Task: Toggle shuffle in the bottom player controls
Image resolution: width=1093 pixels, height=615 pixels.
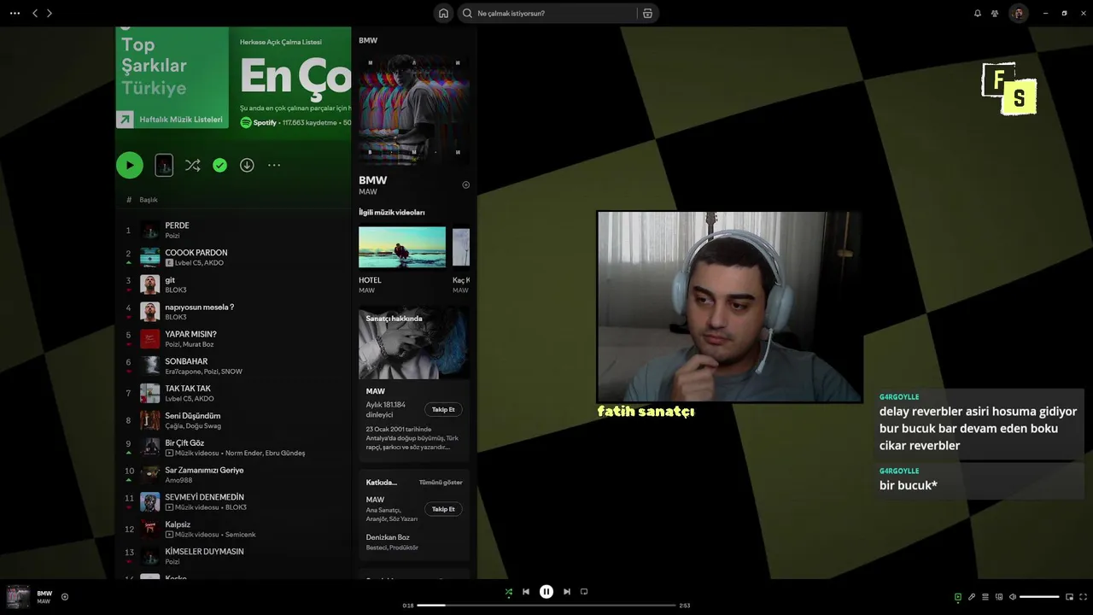Action: point(509,592)
